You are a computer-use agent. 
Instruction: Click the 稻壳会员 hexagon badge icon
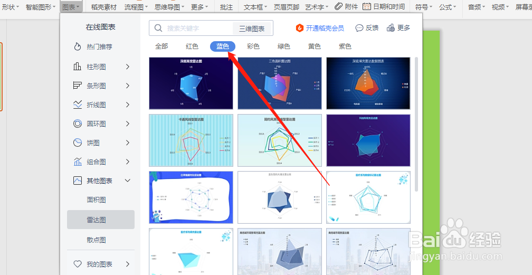300,28
